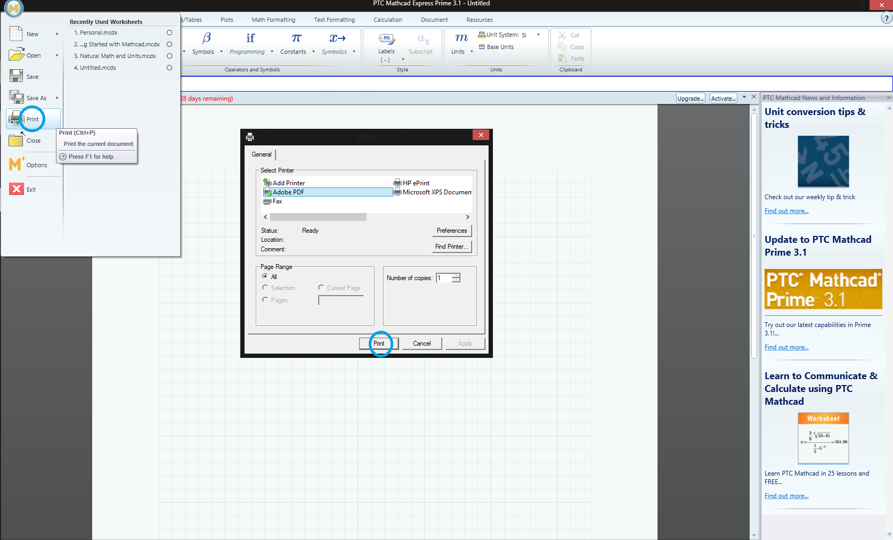Click the red Exit icon
Image resolution: width=893 pixels, height=540 pixels.
17,189
